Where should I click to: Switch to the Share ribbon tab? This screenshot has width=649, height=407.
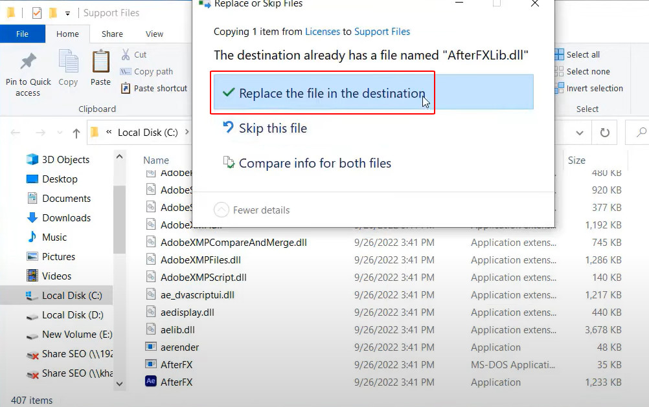click(x=112, y=34)
